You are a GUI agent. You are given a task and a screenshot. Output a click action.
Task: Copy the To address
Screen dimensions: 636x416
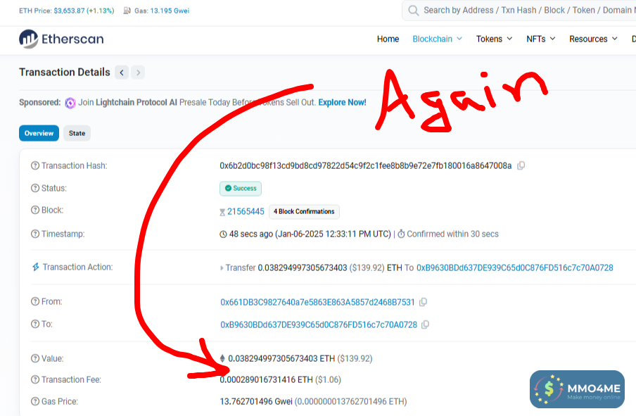425,324
